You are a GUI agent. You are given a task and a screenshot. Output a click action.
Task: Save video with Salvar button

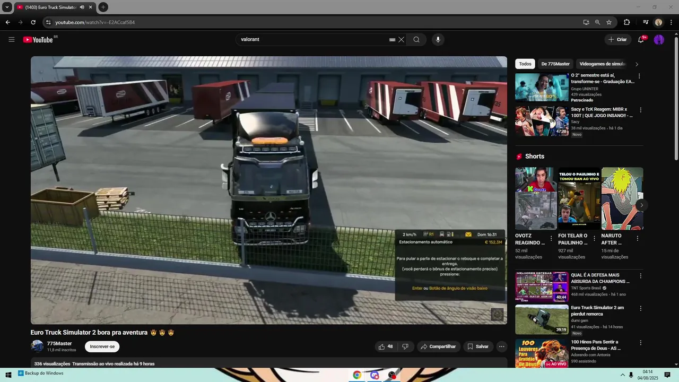(477, 346)
